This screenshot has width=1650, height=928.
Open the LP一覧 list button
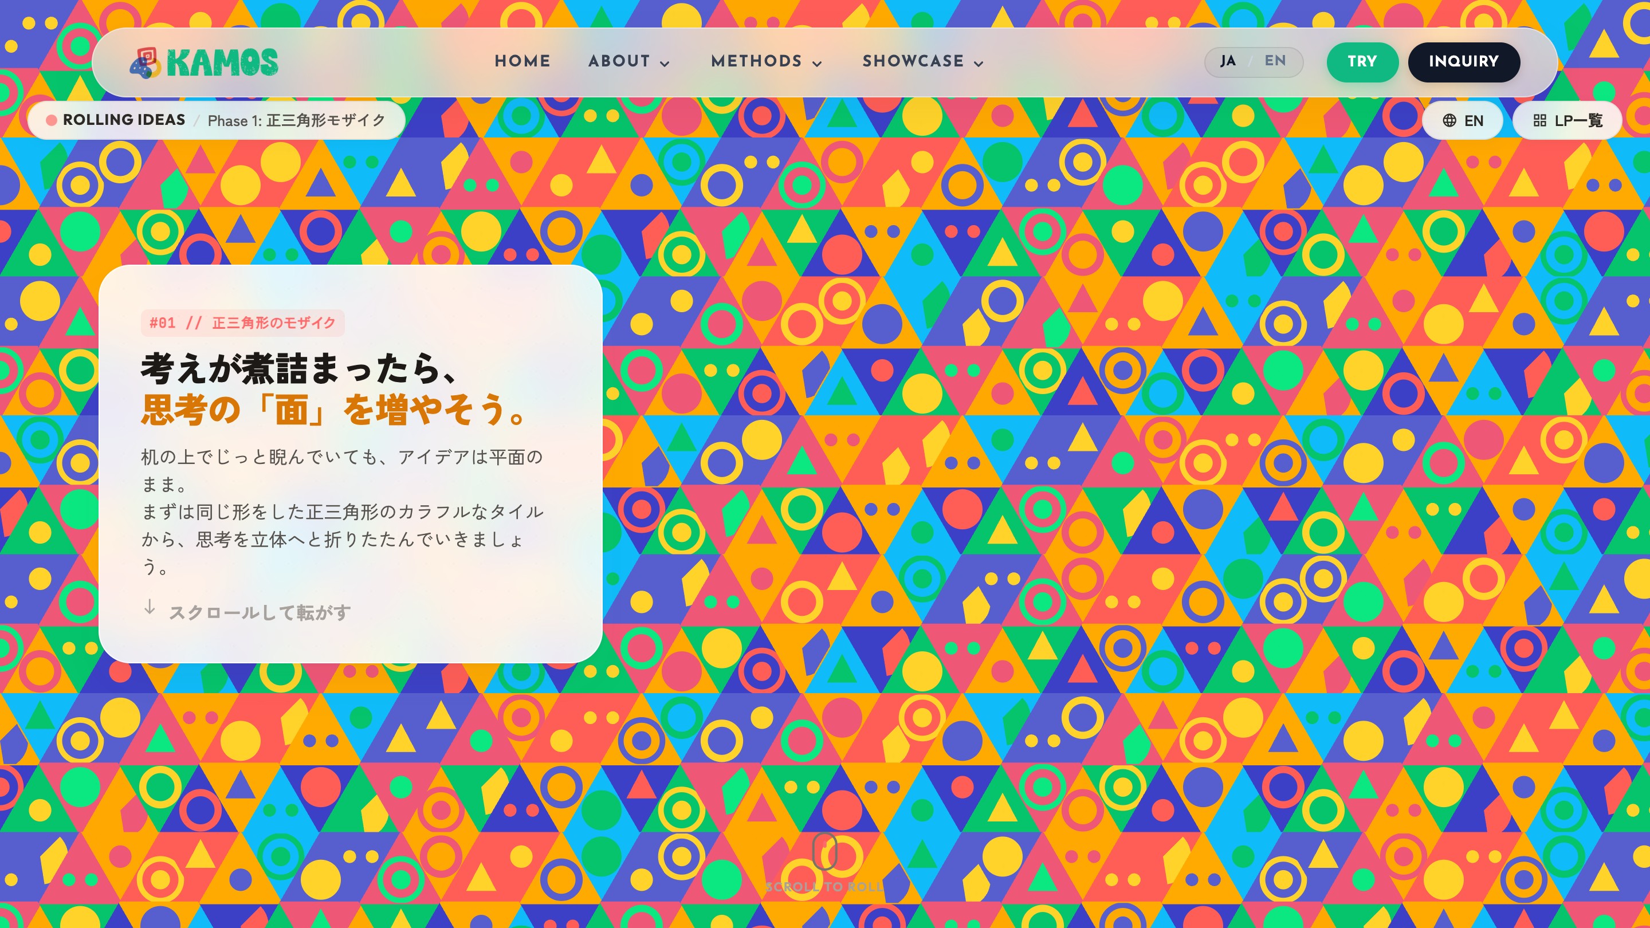(x=1567, y=120)
